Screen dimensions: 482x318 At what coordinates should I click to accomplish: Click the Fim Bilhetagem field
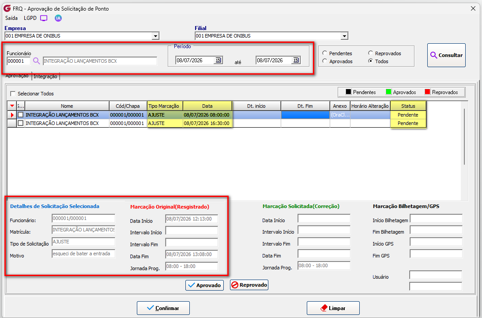(x=436, y=231)
